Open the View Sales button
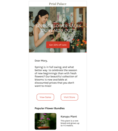 [45, 97]
